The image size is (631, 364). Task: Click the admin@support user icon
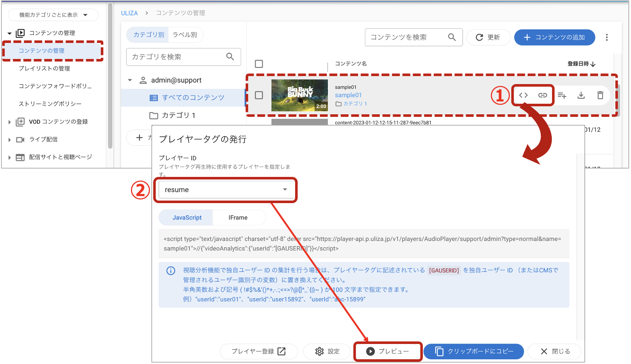[143, 80]
